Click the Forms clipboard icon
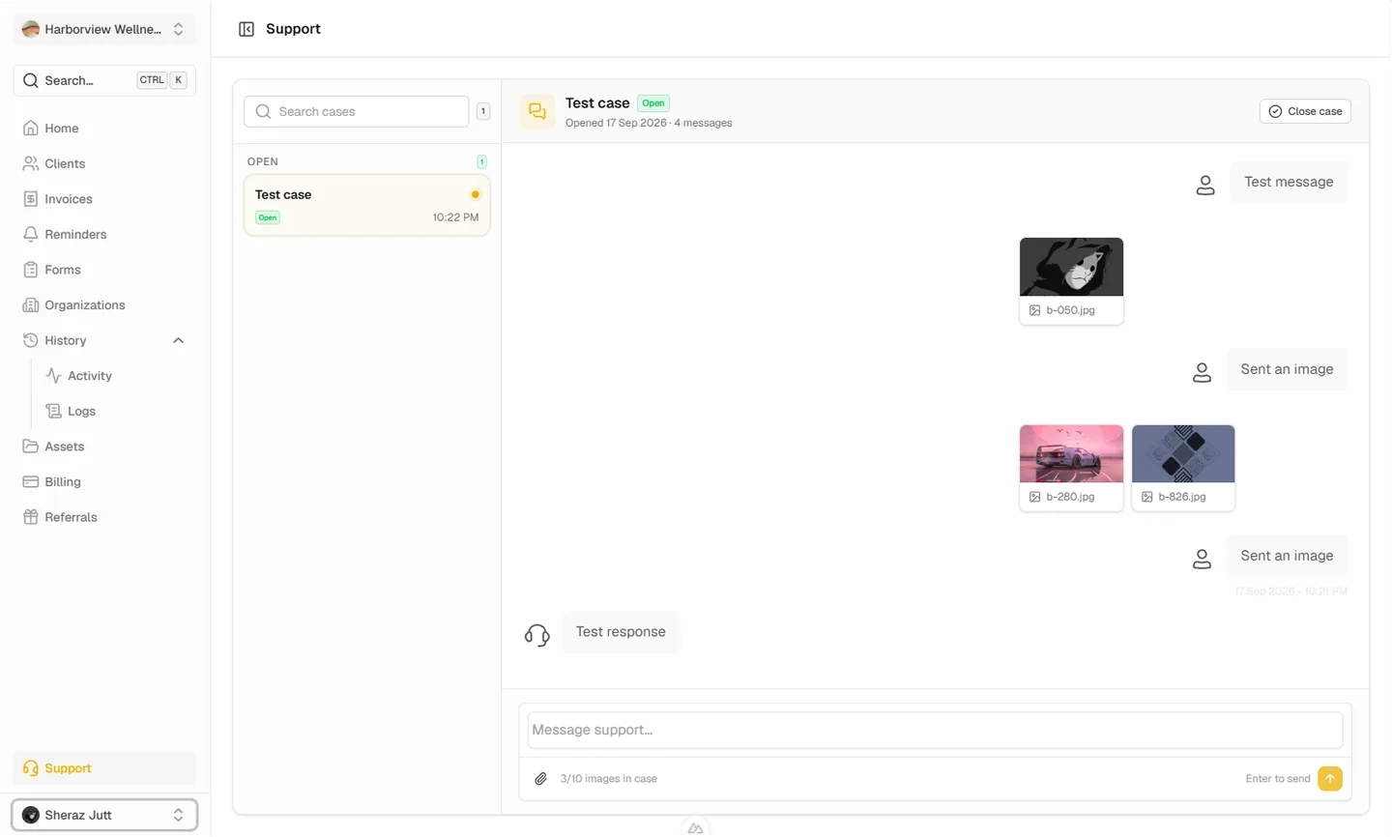1392x837 pixels. pyautogui.click(x=31, y=270)
